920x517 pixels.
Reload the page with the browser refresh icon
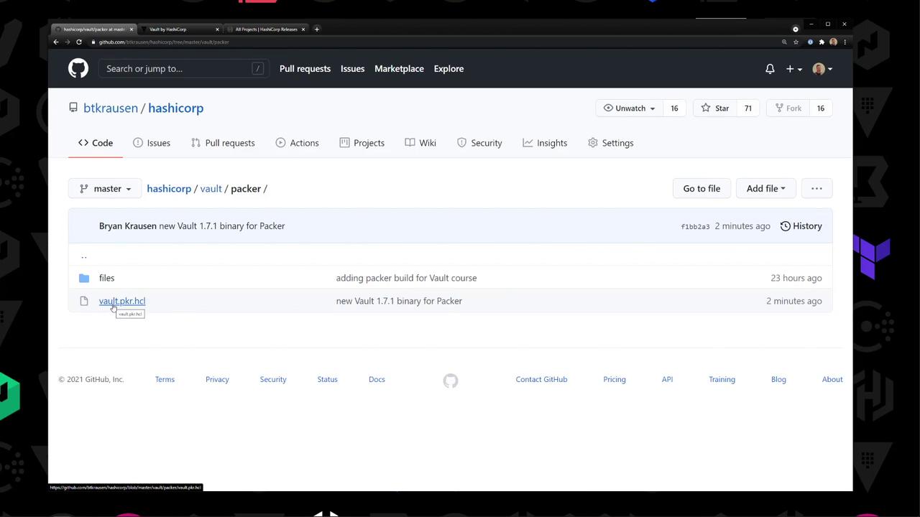[79, 42]
